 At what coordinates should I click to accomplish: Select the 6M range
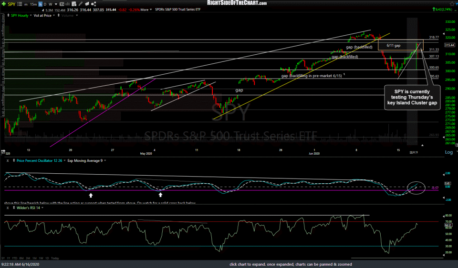coord(21,258)
